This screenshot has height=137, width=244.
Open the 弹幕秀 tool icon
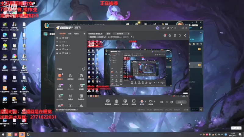[x=70, y=97]
